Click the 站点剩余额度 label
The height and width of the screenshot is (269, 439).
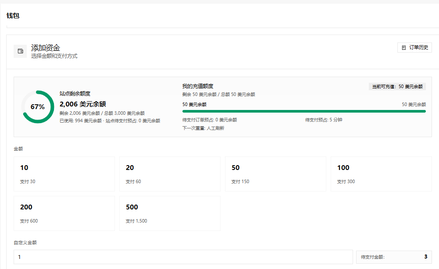[75, 94]
